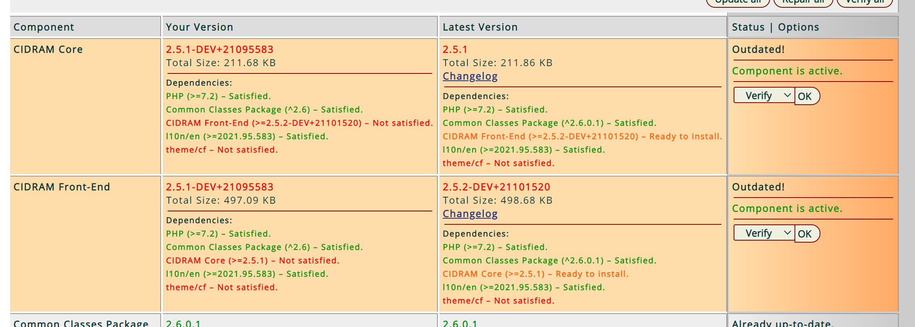Select the Already up-to-date status text
Viewport: 915px width, 327px height.
783,323
